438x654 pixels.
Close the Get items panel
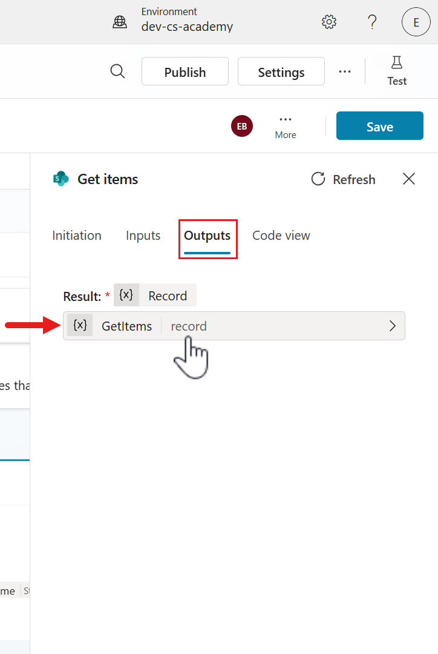click(x=409, y=179)
